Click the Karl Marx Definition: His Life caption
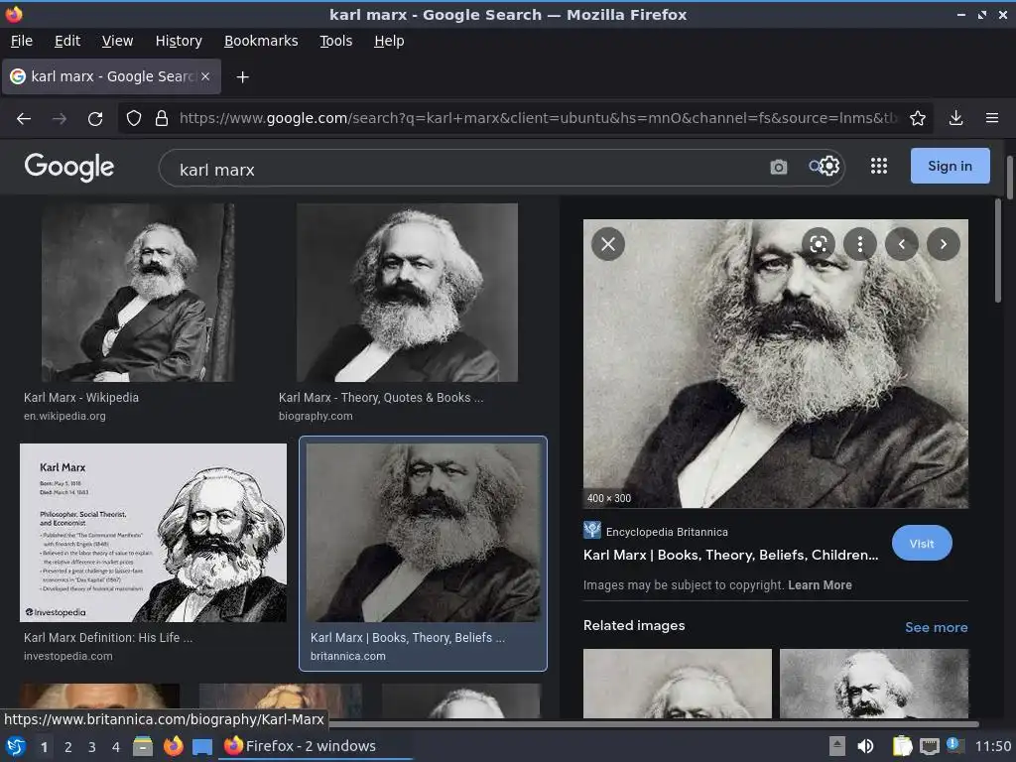 pos(108,638)
